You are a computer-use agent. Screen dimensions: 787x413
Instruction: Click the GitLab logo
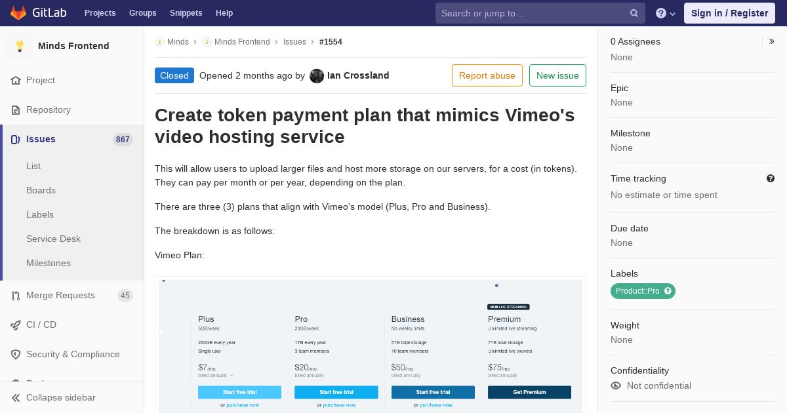37,12
